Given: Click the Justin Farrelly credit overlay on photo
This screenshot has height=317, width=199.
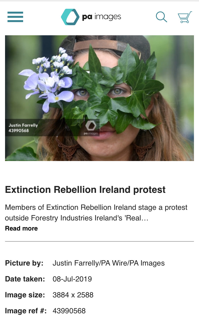Looking at the screenshot, I should 23,128.
